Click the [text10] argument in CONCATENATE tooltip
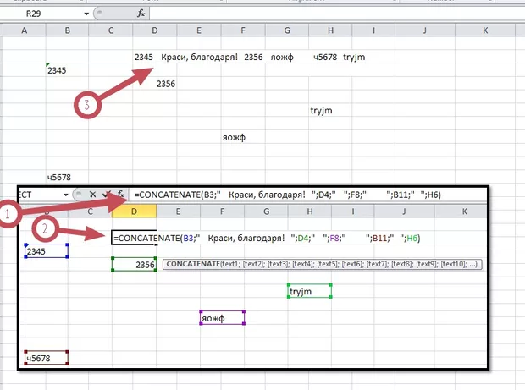Image resolution: width=525 pixels, height=390 pixels. point(454,264)
